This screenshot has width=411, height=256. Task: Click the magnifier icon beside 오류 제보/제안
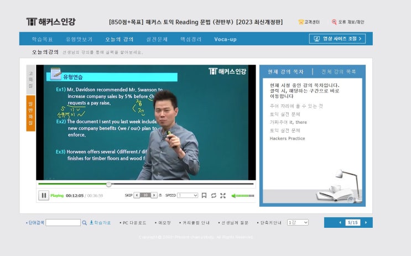point(334,22)
